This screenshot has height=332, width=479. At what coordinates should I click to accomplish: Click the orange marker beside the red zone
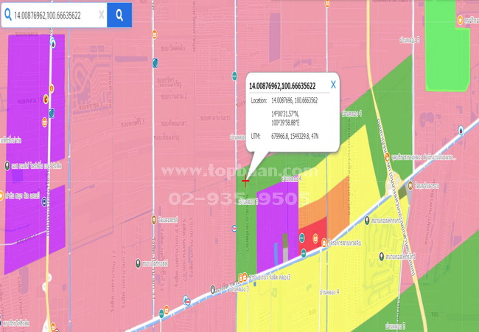pos(316,237)
